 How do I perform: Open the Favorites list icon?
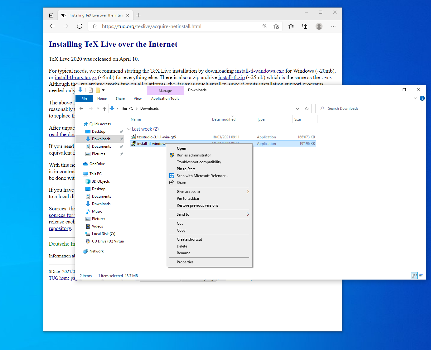point(291,26)
